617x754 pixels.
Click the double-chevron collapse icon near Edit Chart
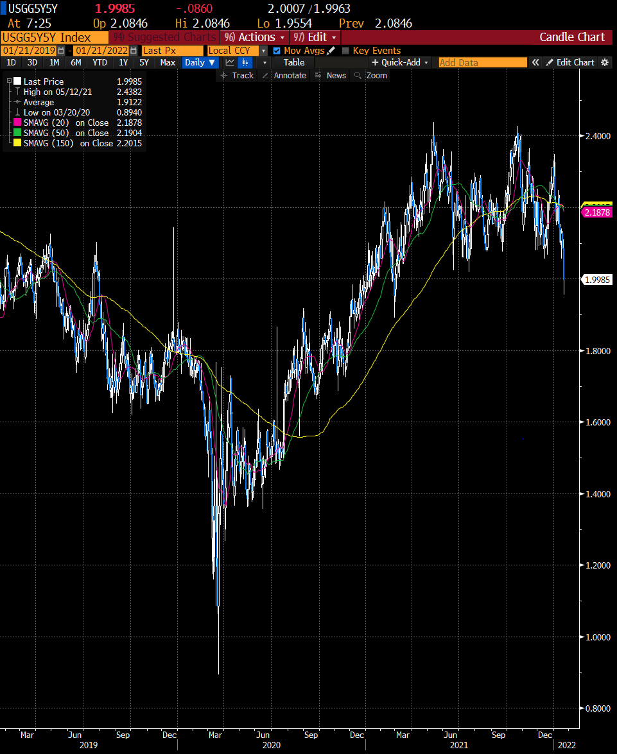[535, 62]
